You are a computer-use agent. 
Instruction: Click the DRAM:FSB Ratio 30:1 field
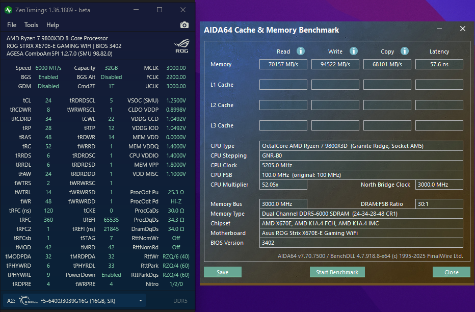(439, 204)
